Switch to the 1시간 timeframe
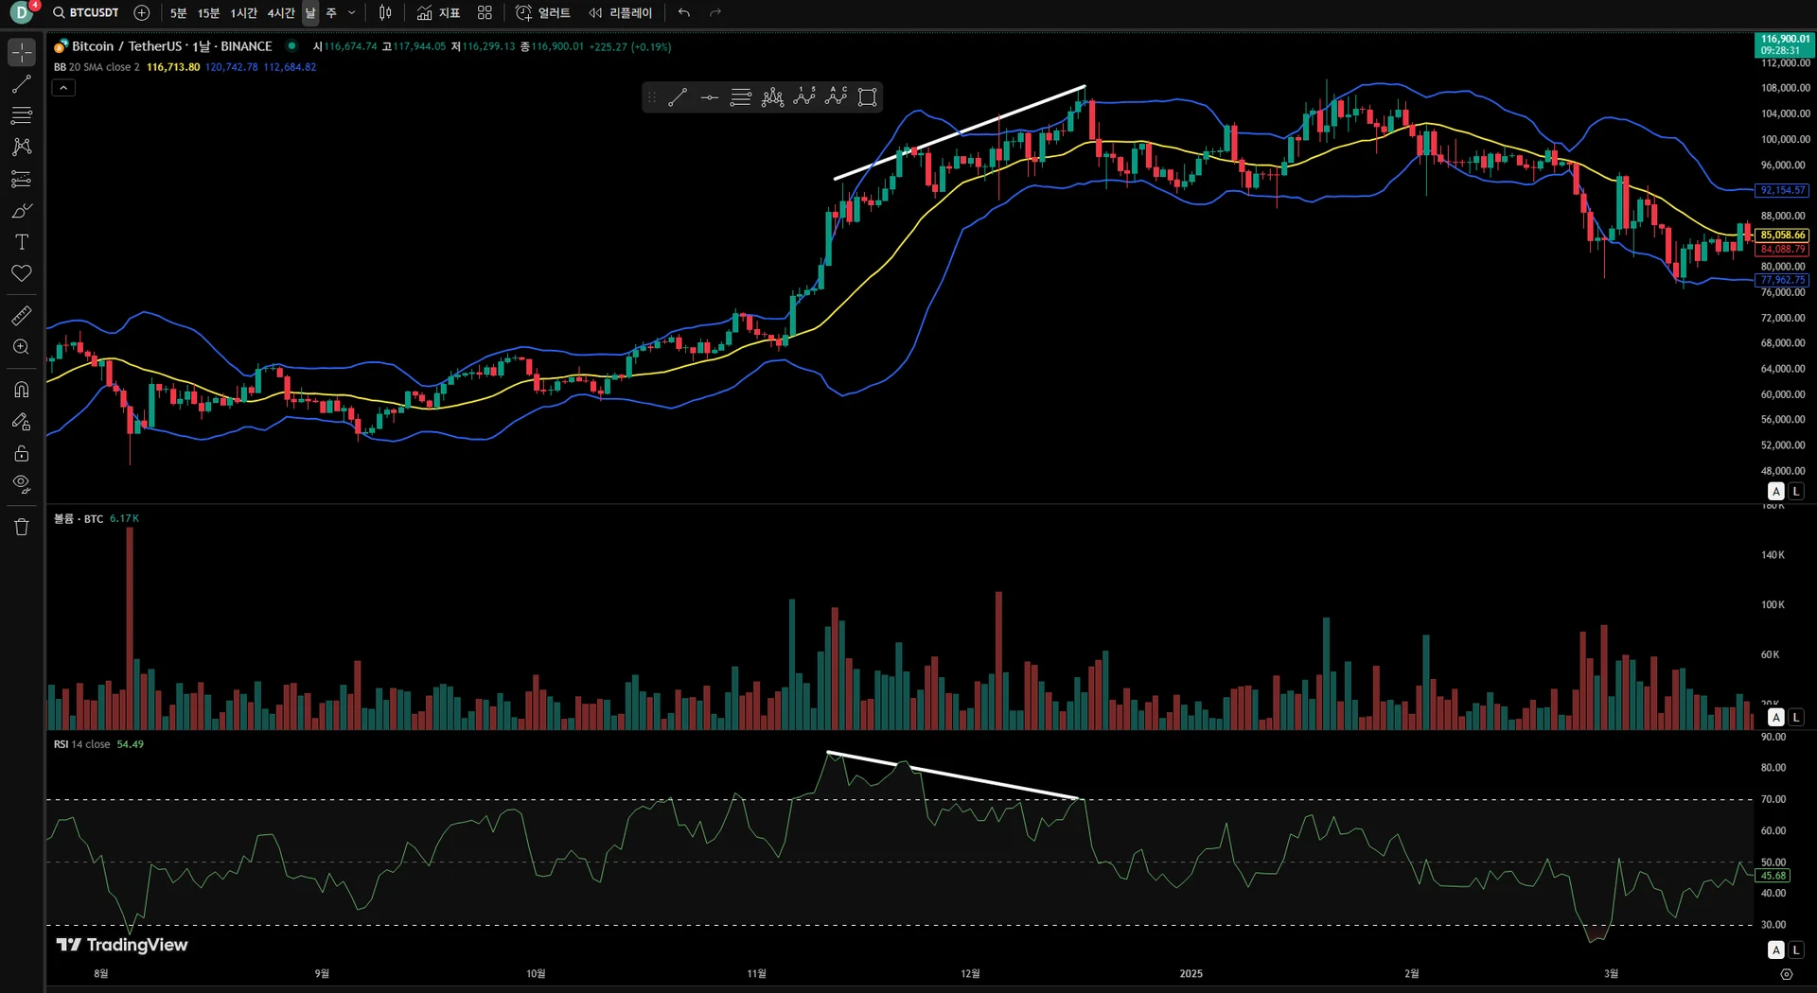 [243, 12]
